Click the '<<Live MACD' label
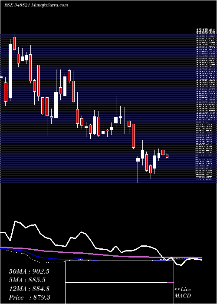Viewport: 217px width, 304px height. point(183,292)
